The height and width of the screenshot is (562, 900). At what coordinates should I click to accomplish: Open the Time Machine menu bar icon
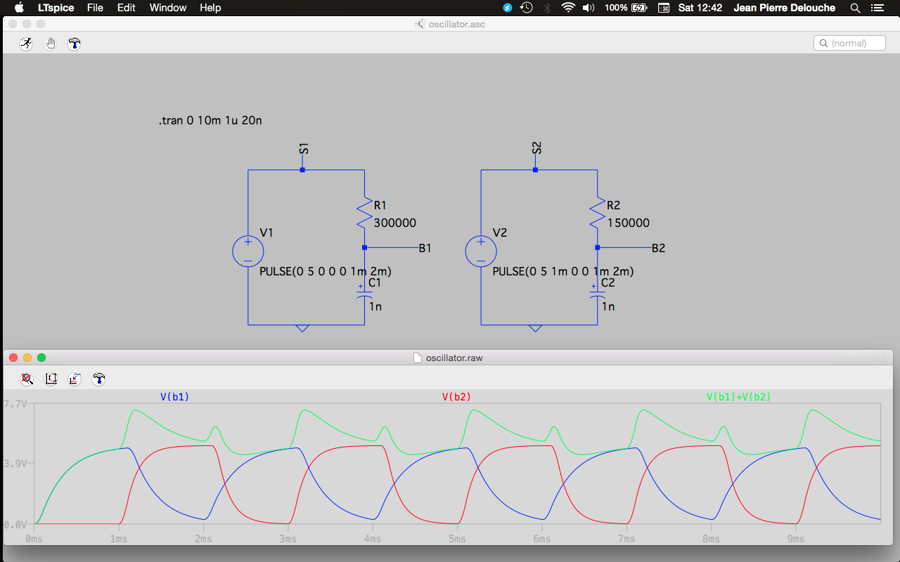(526, 8)
